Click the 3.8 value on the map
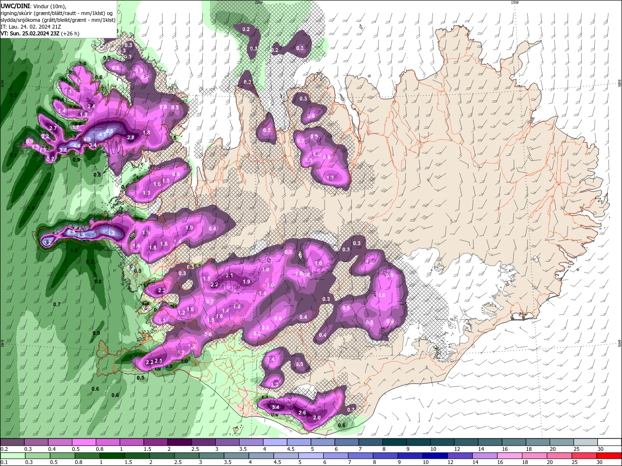Viewport: 622px width, 466px height. (x=63, y=150)
